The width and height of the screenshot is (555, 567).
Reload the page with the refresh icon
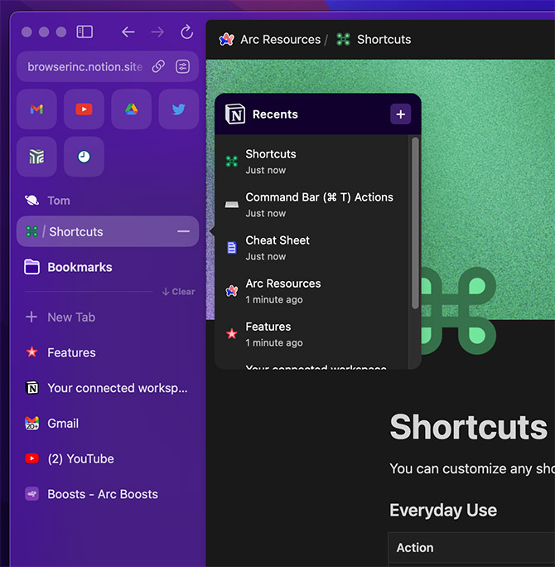(x=187, y=31)
